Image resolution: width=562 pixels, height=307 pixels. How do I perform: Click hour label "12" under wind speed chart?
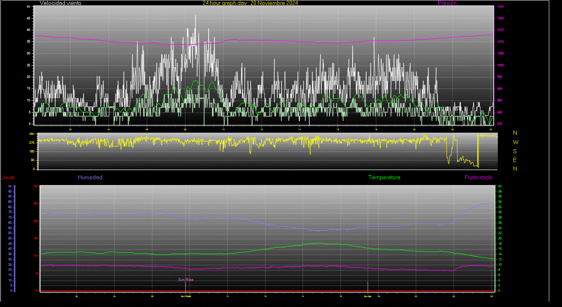pyautogui.click(x=262, y=129)
